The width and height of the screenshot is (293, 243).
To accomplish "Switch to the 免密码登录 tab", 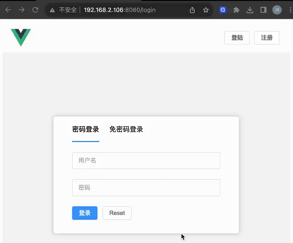I will (x=126, y=129).
